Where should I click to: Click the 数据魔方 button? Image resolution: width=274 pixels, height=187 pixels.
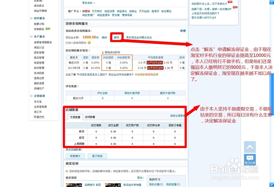[75, 156]
